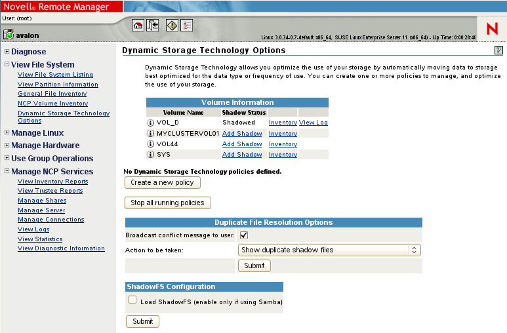Open Inventory for VOL44

tap(283, 144)
